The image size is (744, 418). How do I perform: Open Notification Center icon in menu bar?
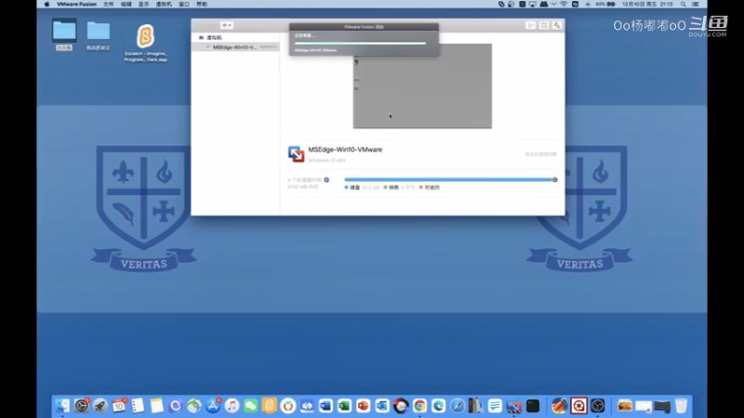696,5
